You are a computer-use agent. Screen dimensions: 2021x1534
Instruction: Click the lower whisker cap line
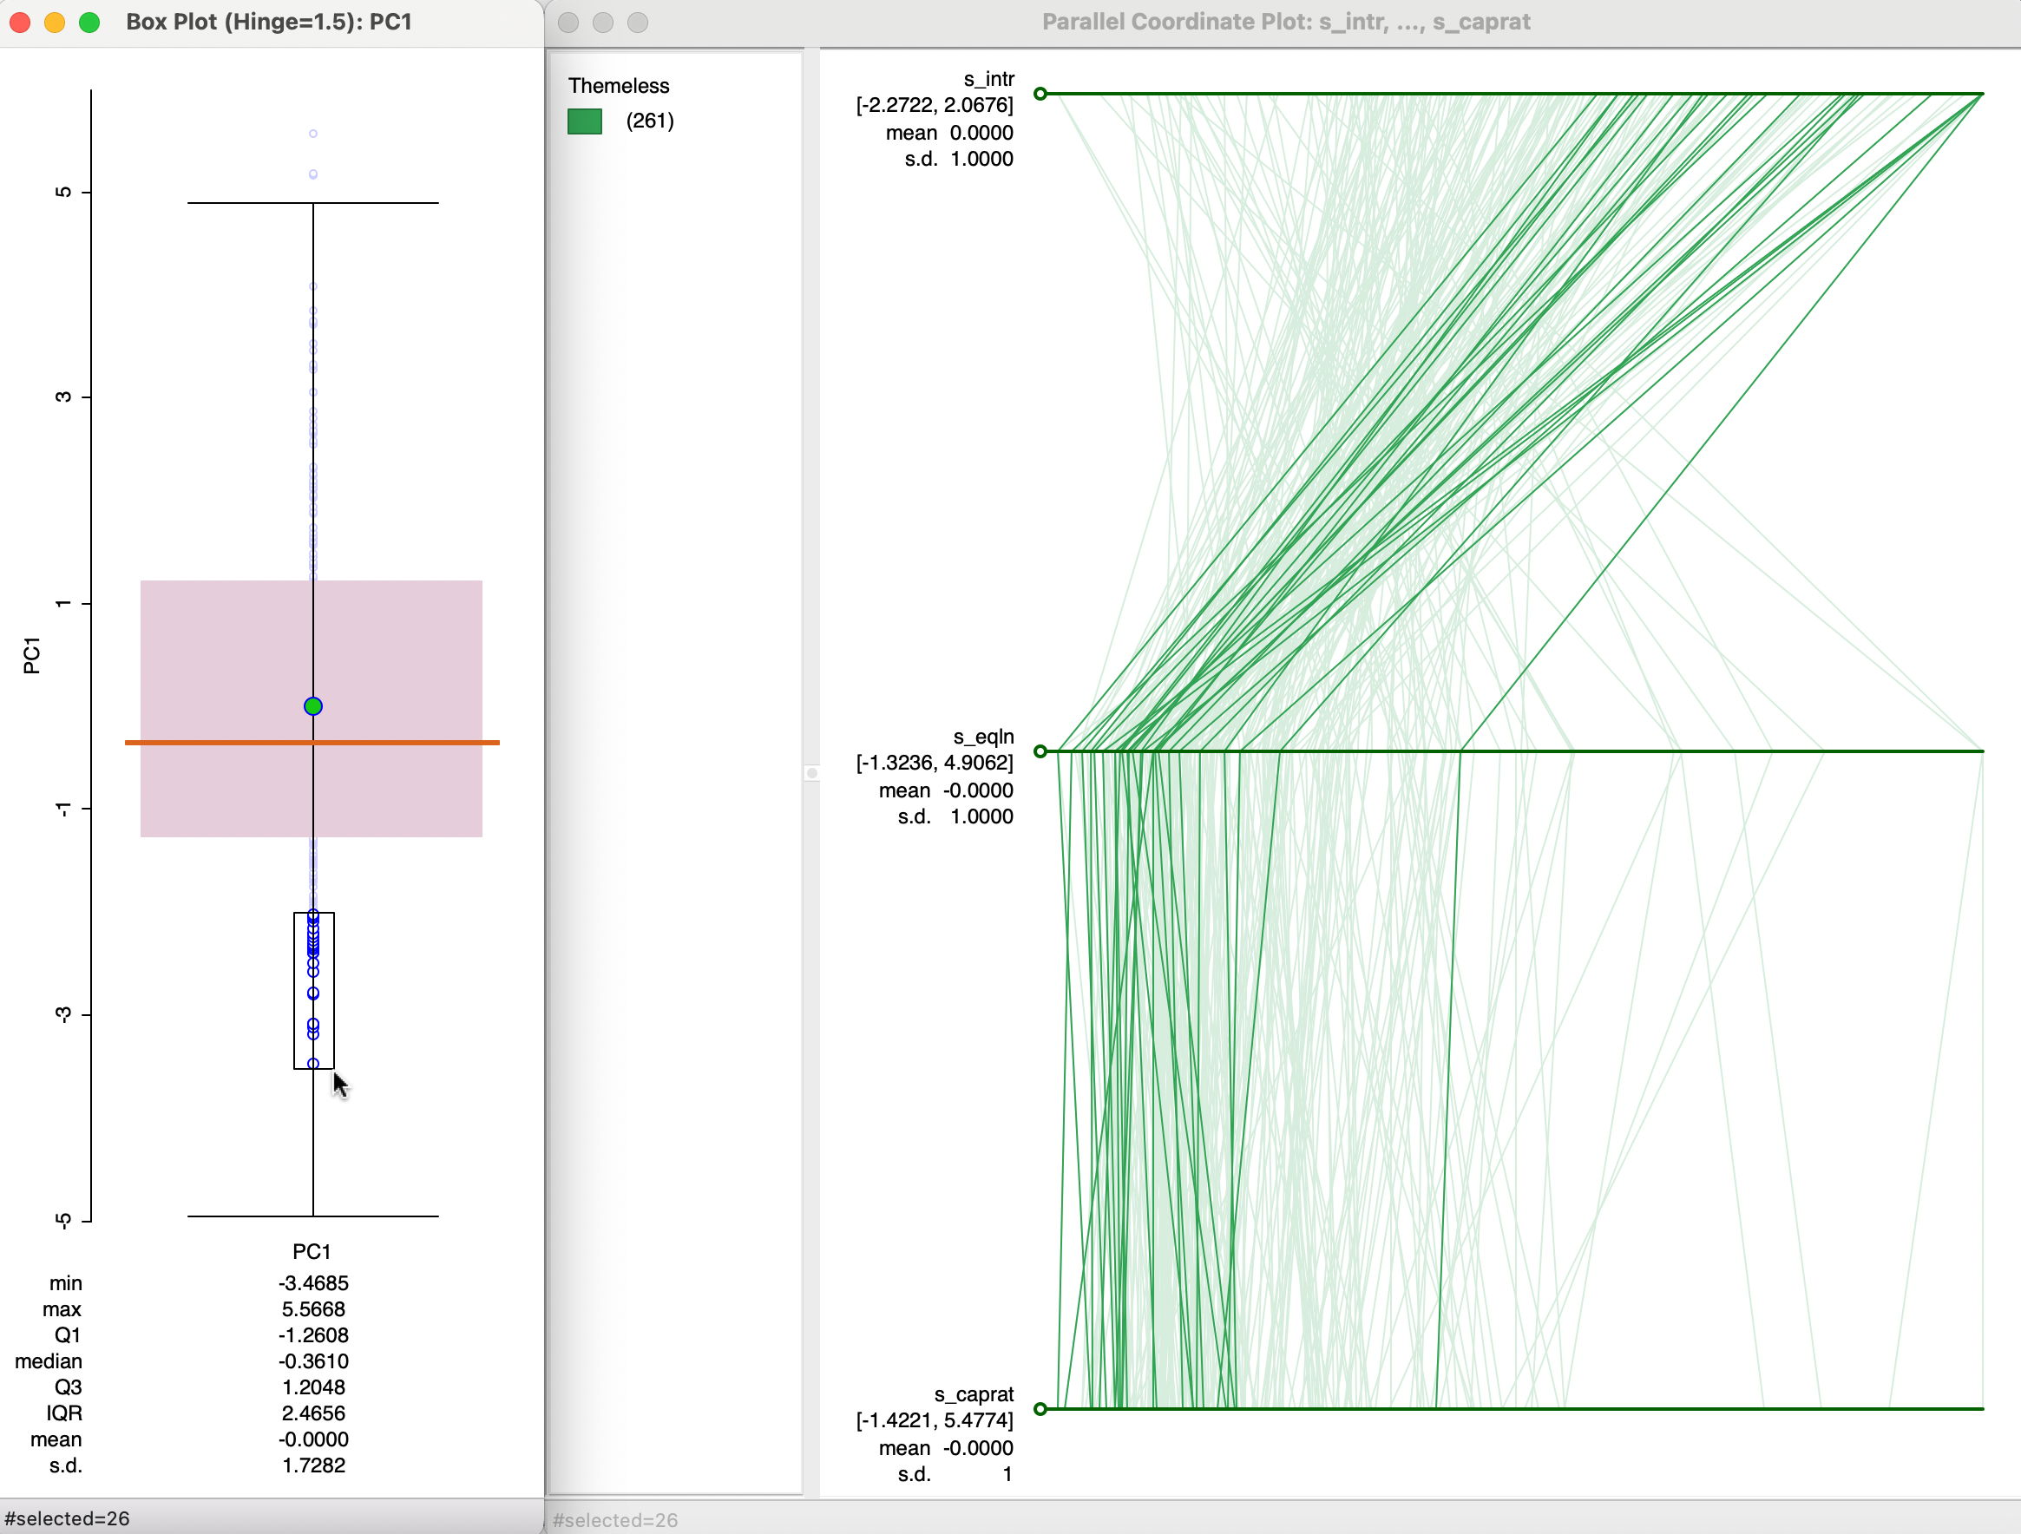313,1216
